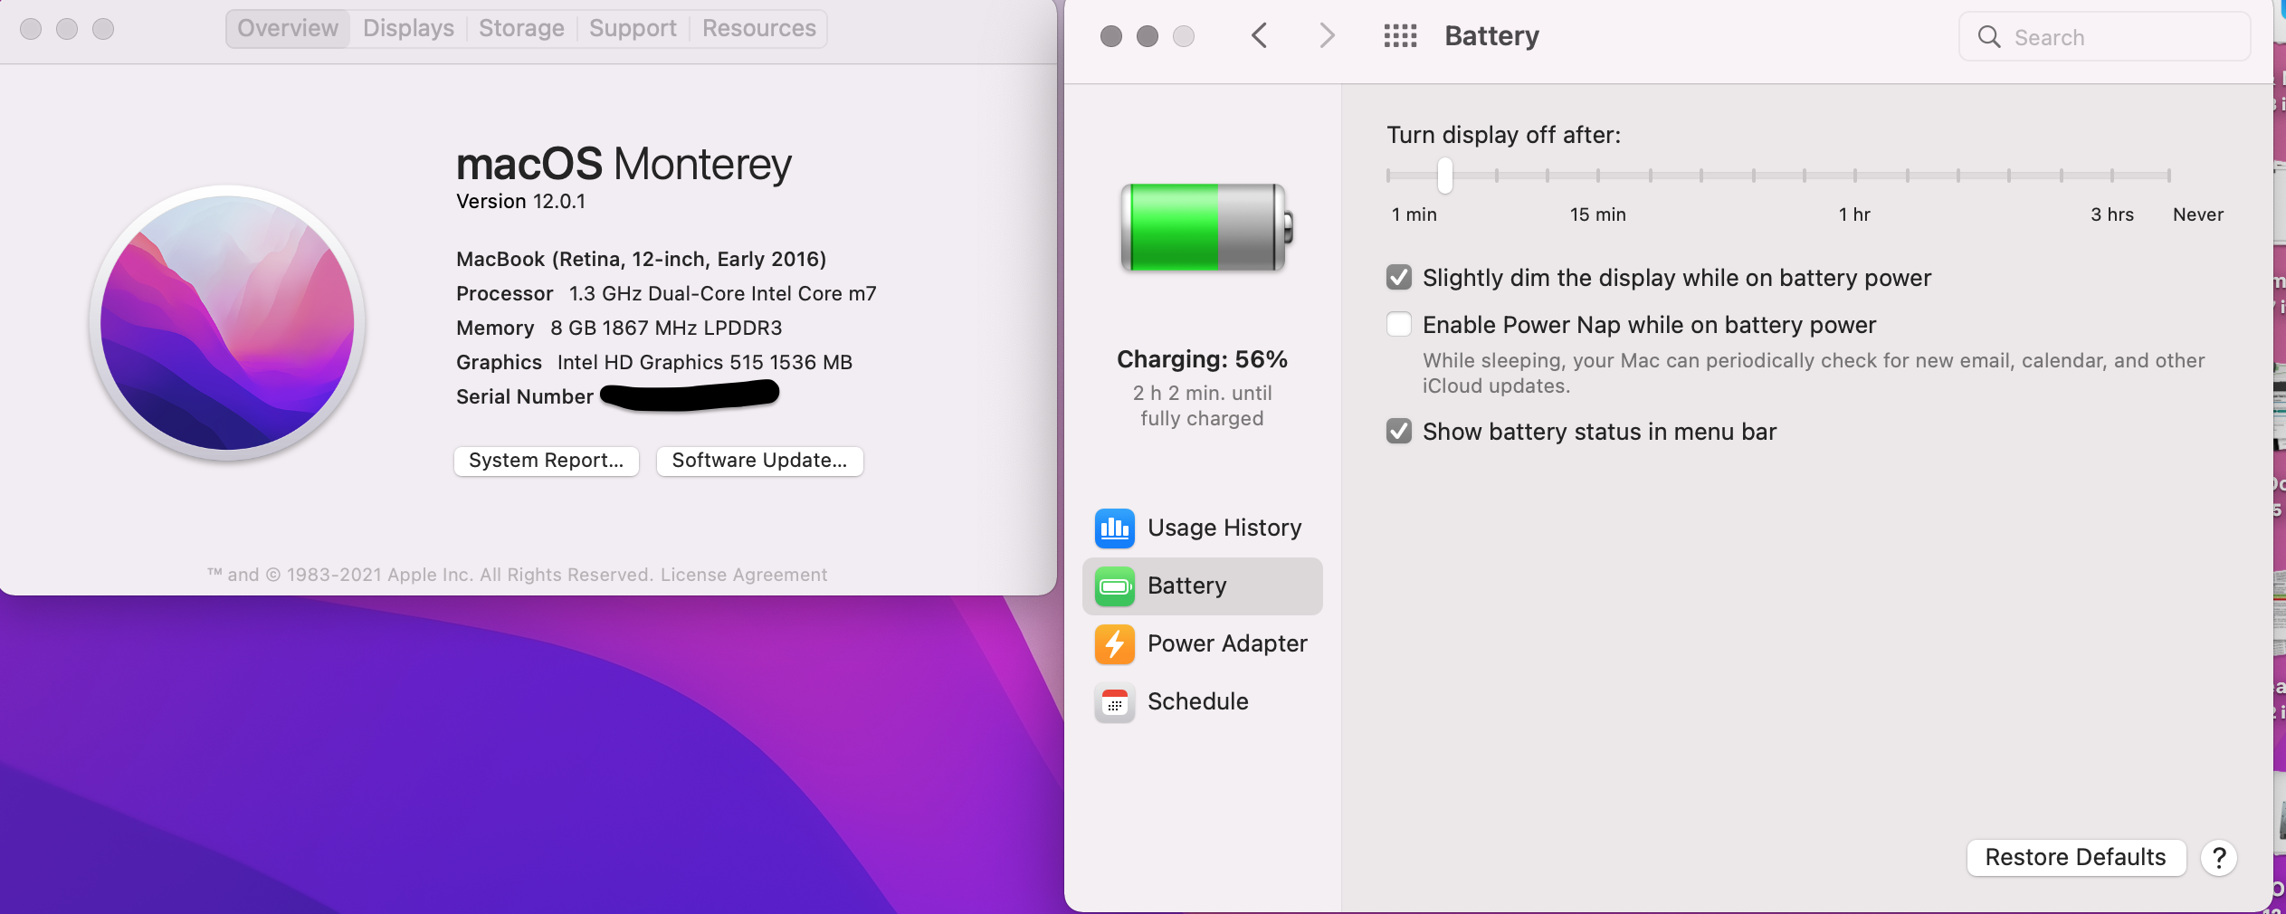The image size is (2286, 914).
Task: Click the 'Turn display off after:' label
Action: point(1504,136)
